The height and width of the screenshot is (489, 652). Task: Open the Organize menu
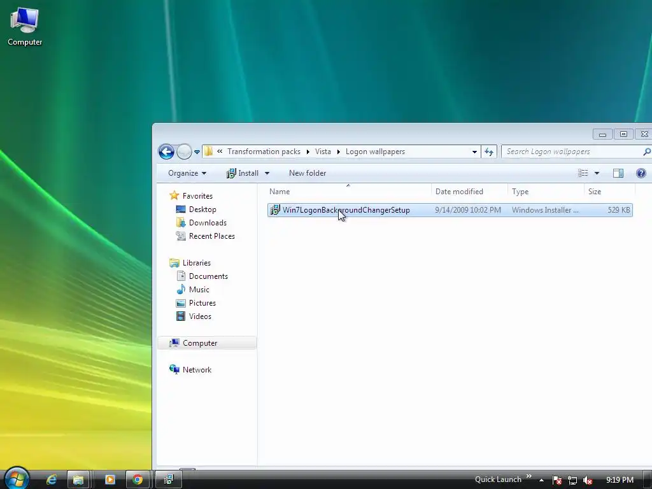pos(187,173)
